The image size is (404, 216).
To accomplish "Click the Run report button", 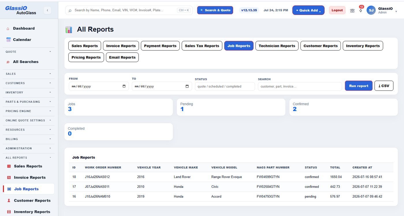I will [359, 86].
